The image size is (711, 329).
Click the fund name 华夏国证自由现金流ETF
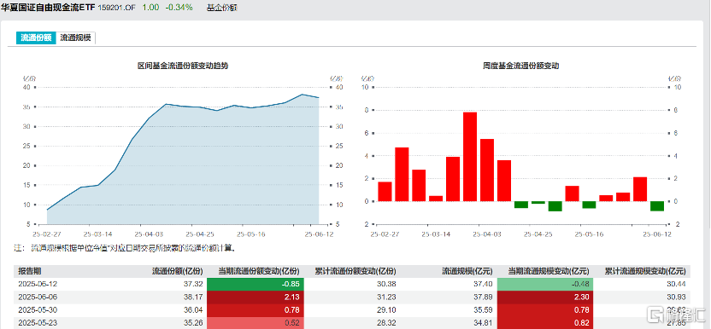click(48, 8)
